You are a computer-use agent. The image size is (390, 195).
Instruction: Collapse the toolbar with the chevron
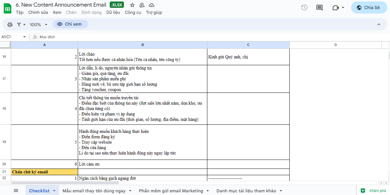(x=379, y=24)
